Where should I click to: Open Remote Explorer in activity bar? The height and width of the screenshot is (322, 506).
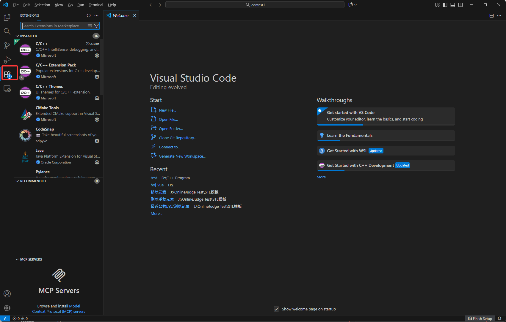7,89
